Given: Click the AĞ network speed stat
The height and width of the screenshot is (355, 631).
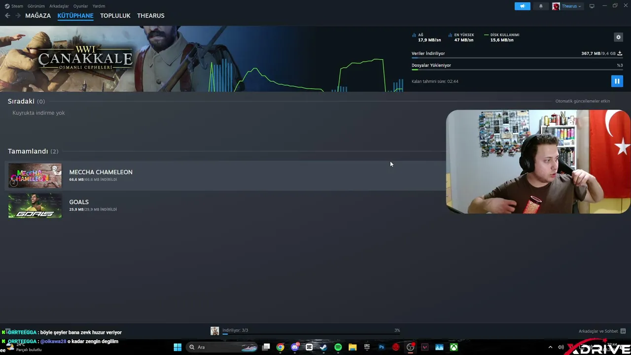Looking at the screenshot, I should click(427, 37).
